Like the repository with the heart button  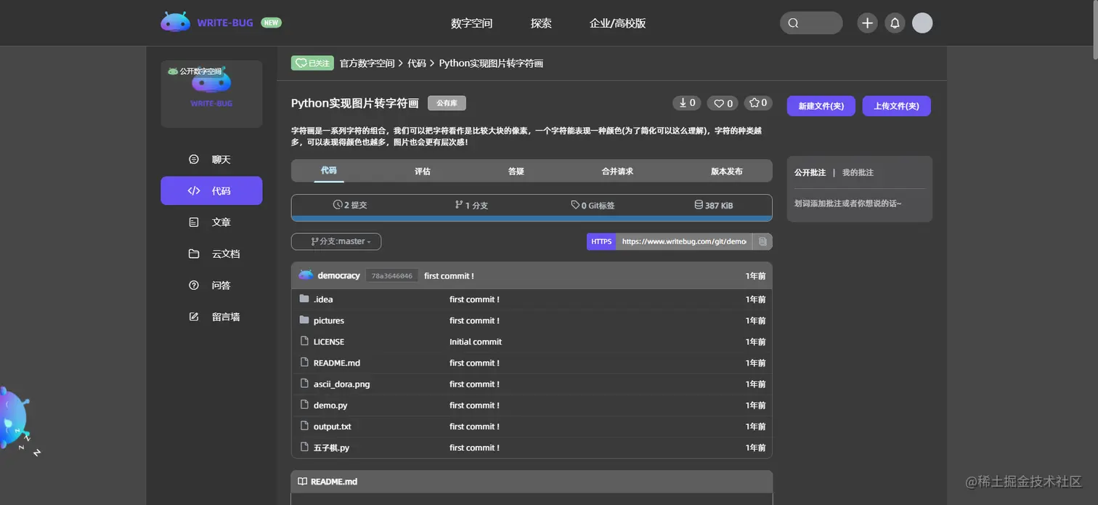click(722, 102)
